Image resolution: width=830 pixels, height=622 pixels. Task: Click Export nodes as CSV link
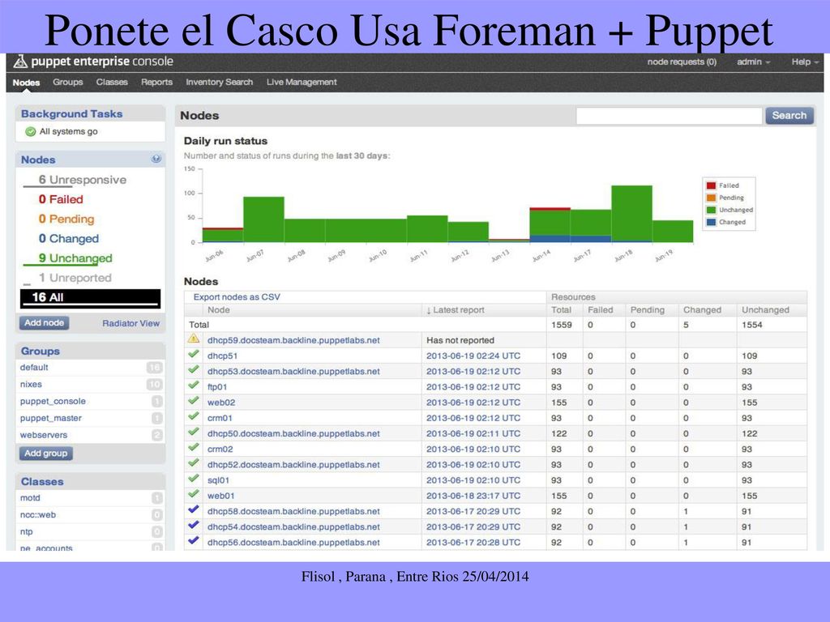tap(237, 296)
